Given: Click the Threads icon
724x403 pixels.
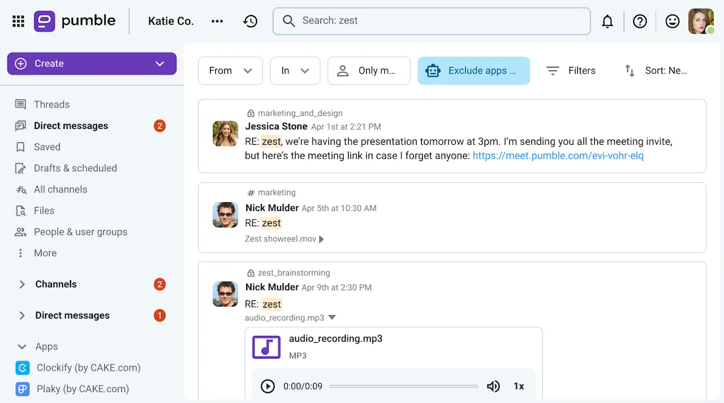Looking at the screenshot, I should tap(21, 104).
